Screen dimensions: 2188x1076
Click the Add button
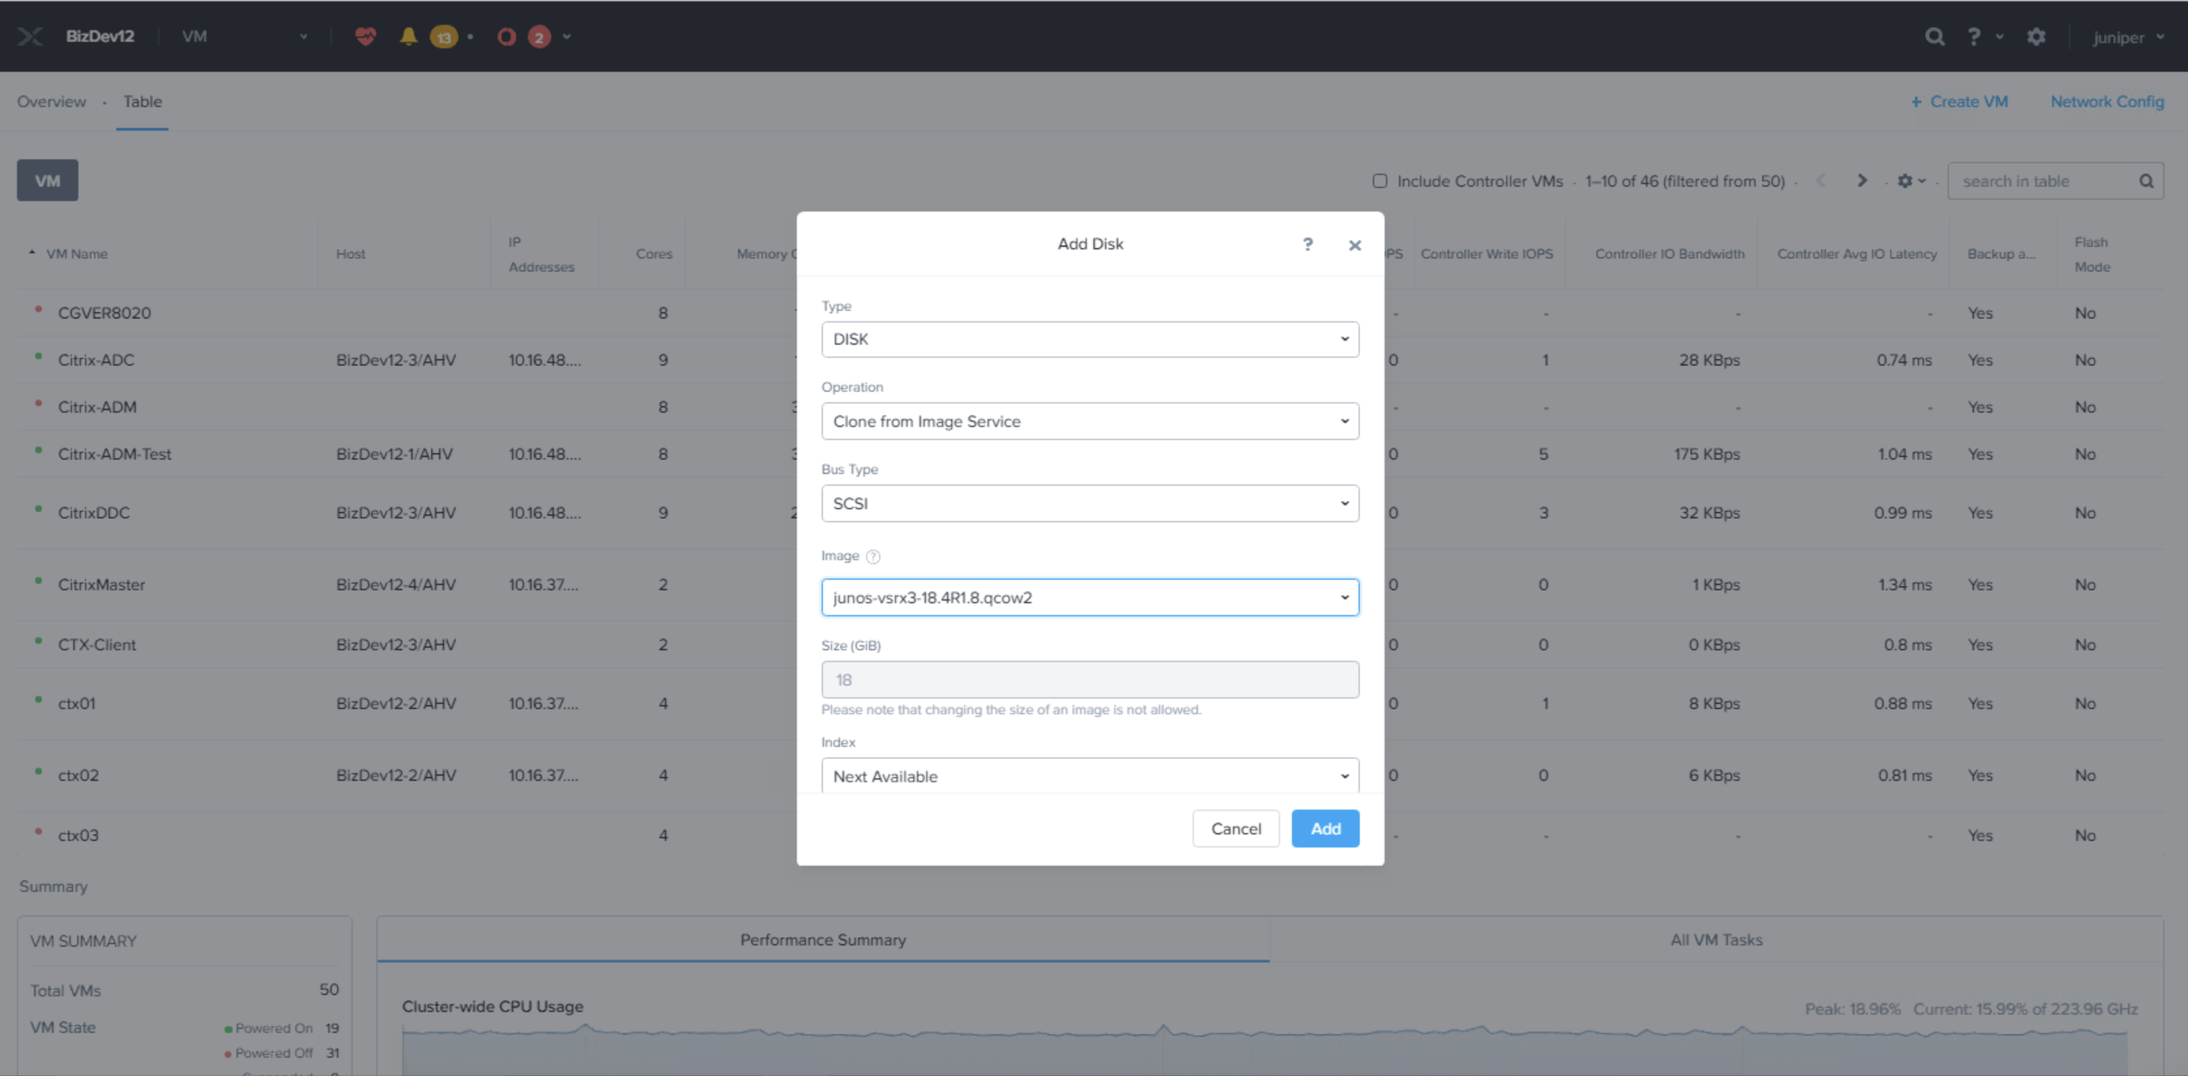point(1324,828)
